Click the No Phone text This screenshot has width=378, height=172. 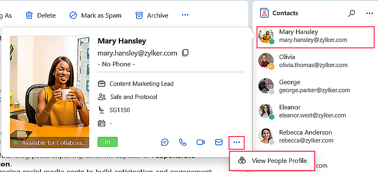pyautogui.click(x=116, y=64)
